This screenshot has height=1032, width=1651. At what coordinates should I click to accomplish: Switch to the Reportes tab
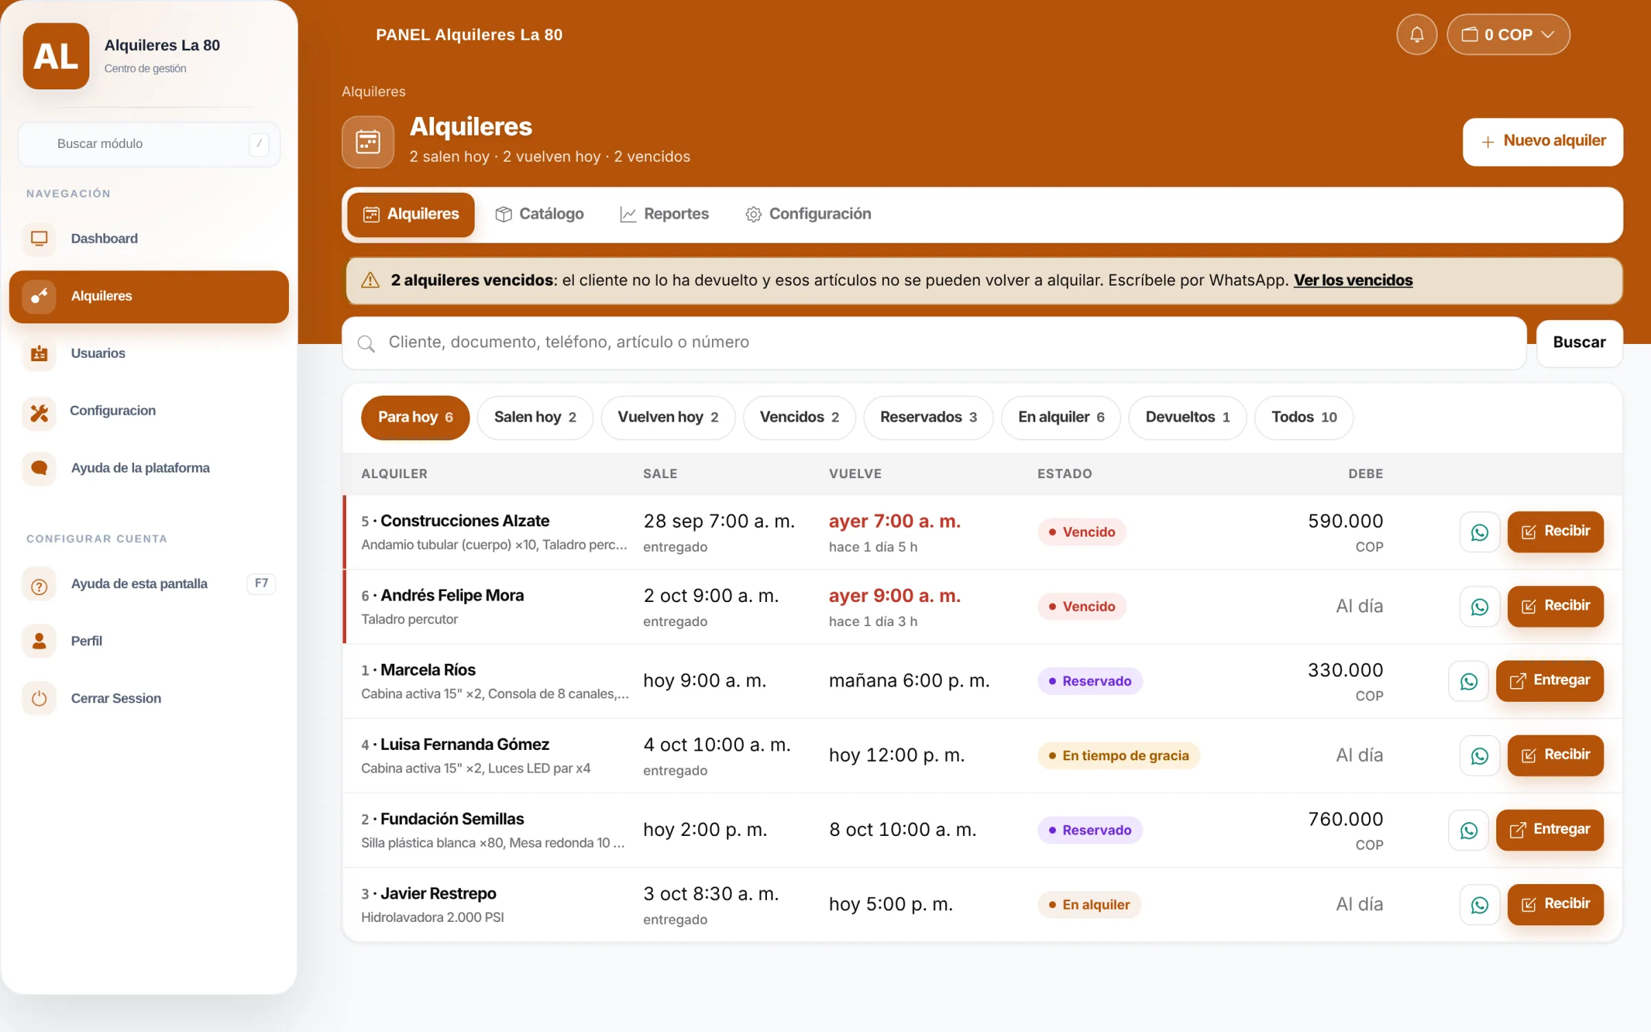pyautogui.click(x=664, y=214)
